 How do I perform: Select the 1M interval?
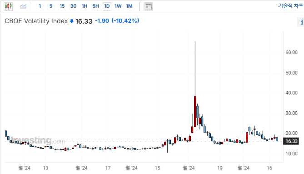tap(130, 6)
